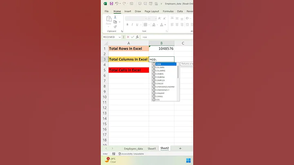Click the Top Align icon

coord(172,18)
